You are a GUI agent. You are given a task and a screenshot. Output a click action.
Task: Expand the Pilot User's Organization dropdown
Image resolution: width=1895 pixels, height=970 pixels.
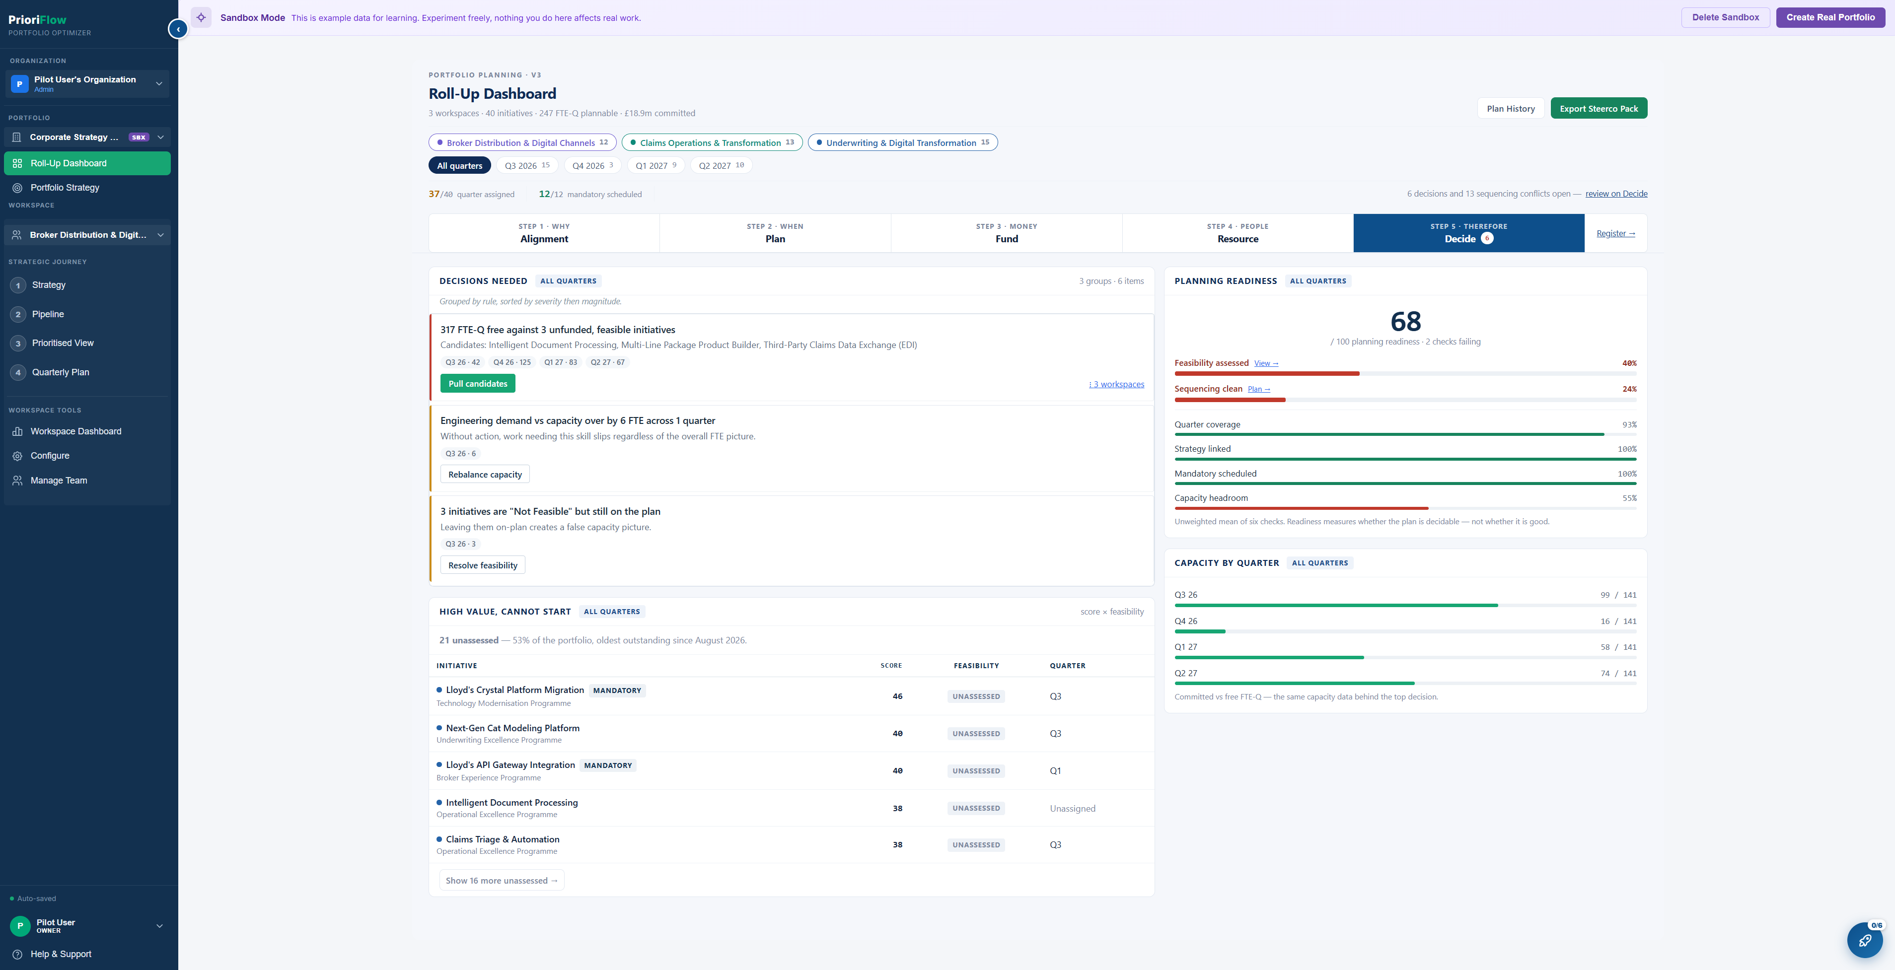pos(159,84)
